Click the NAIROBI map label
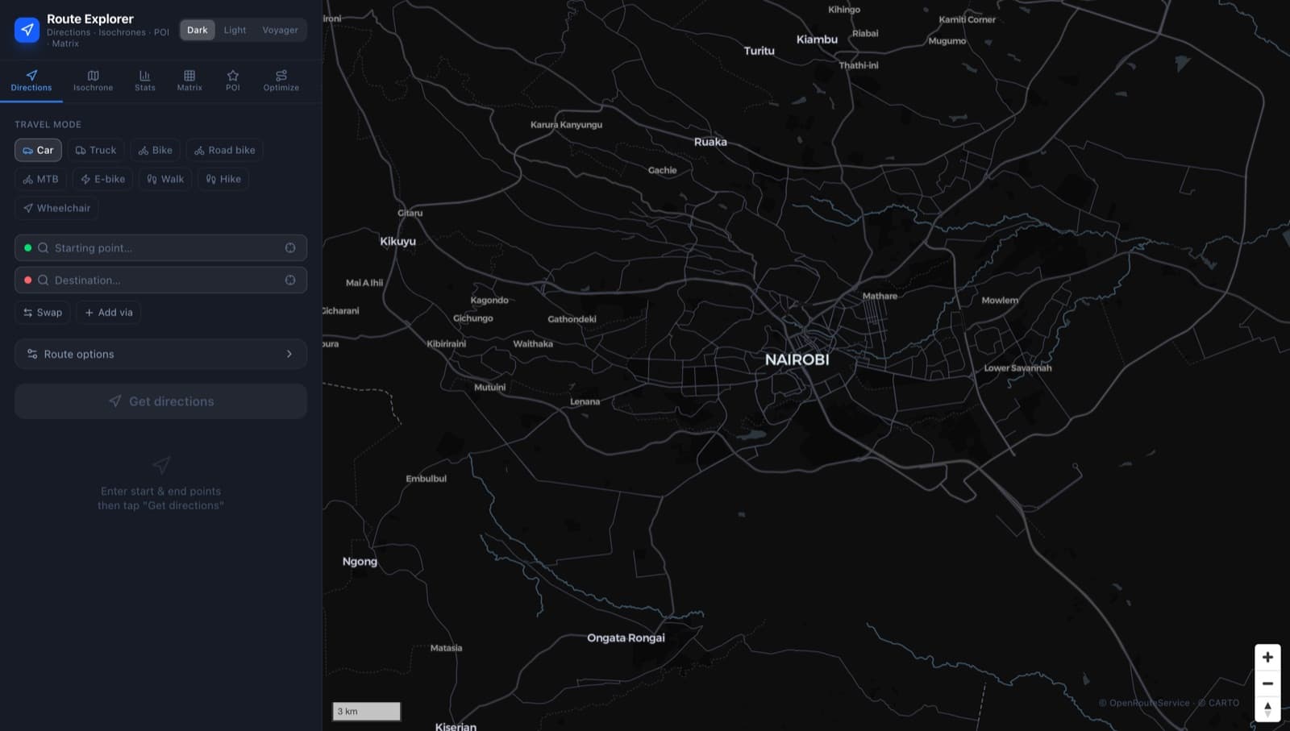This screenshot has height=731, width=1290. click(x=797, y=359)
